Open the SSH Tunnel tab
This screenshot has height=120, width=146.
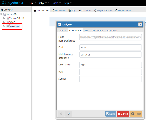97,31
